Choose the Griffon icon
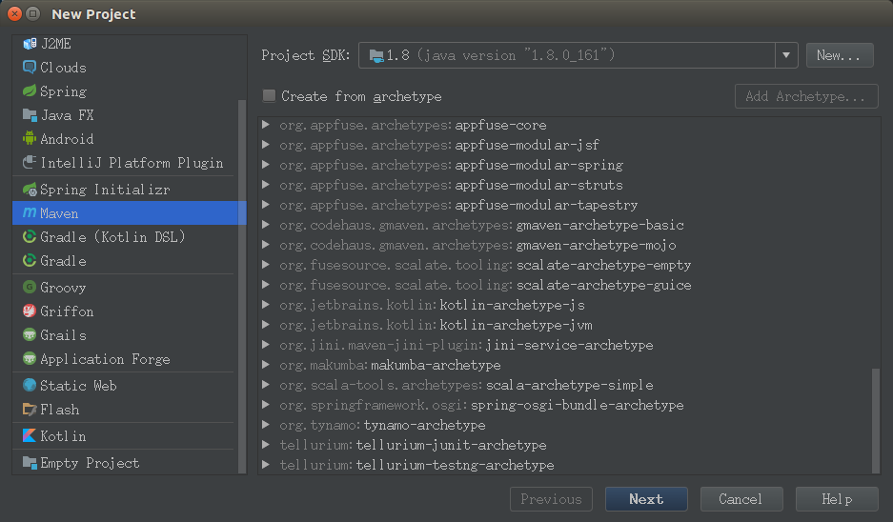The image size is (893, 522). (x=30, y=311)
